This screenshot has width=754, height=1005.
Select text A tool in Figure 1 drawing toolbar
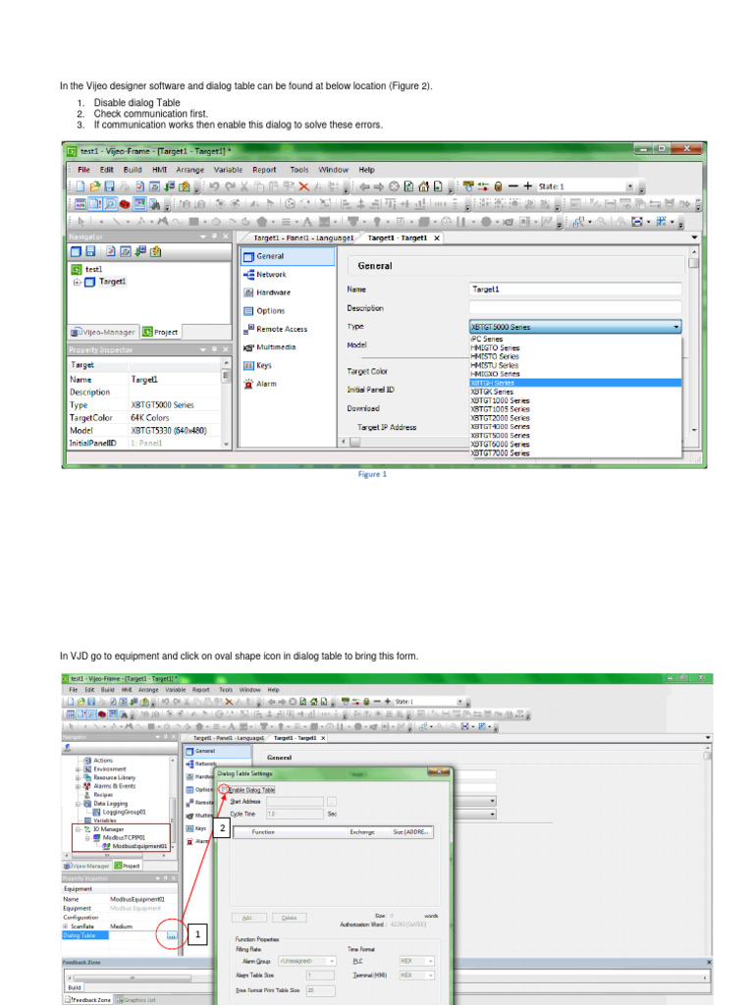click(x=307, y=222)
